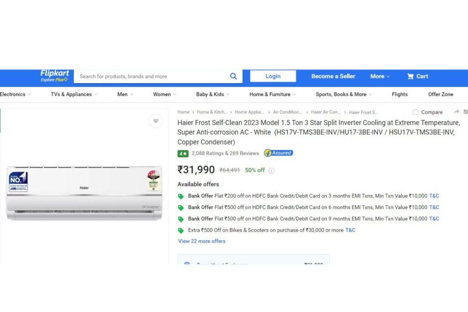Open T&C for 6 months EMI offer
The height and width of the screenshot is (312, 468).
pos(434,207)
